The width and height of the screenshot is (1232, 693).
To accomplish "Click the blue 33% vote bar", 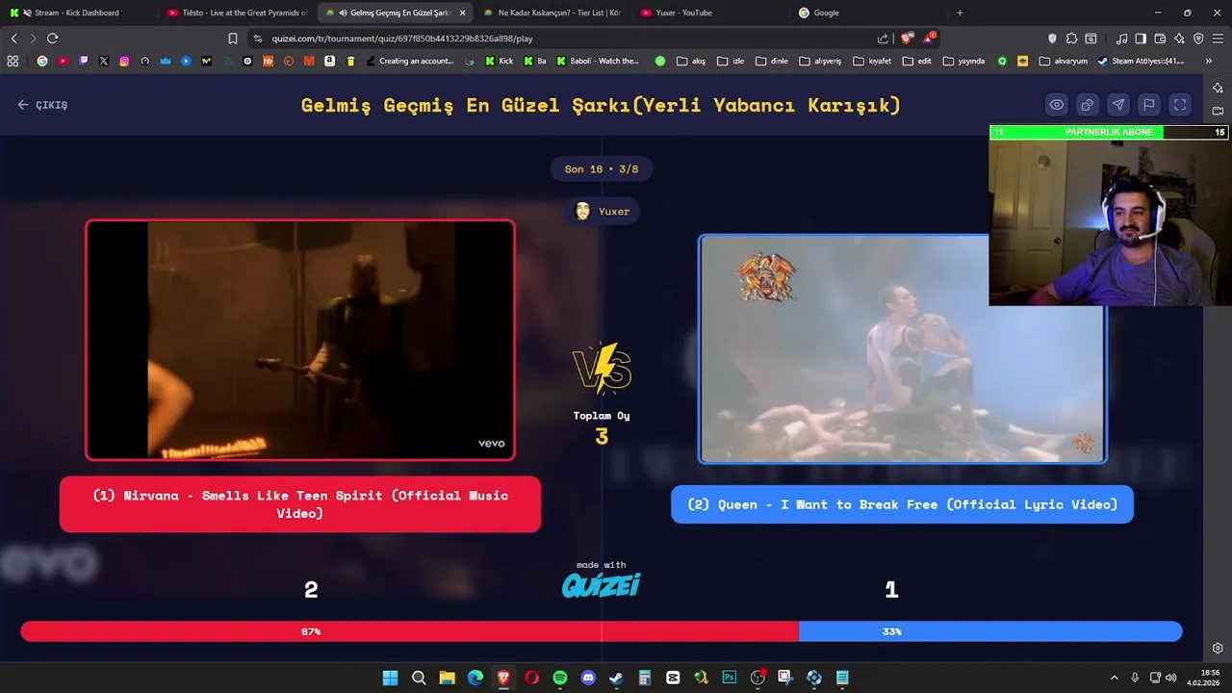I will point(990,631).
